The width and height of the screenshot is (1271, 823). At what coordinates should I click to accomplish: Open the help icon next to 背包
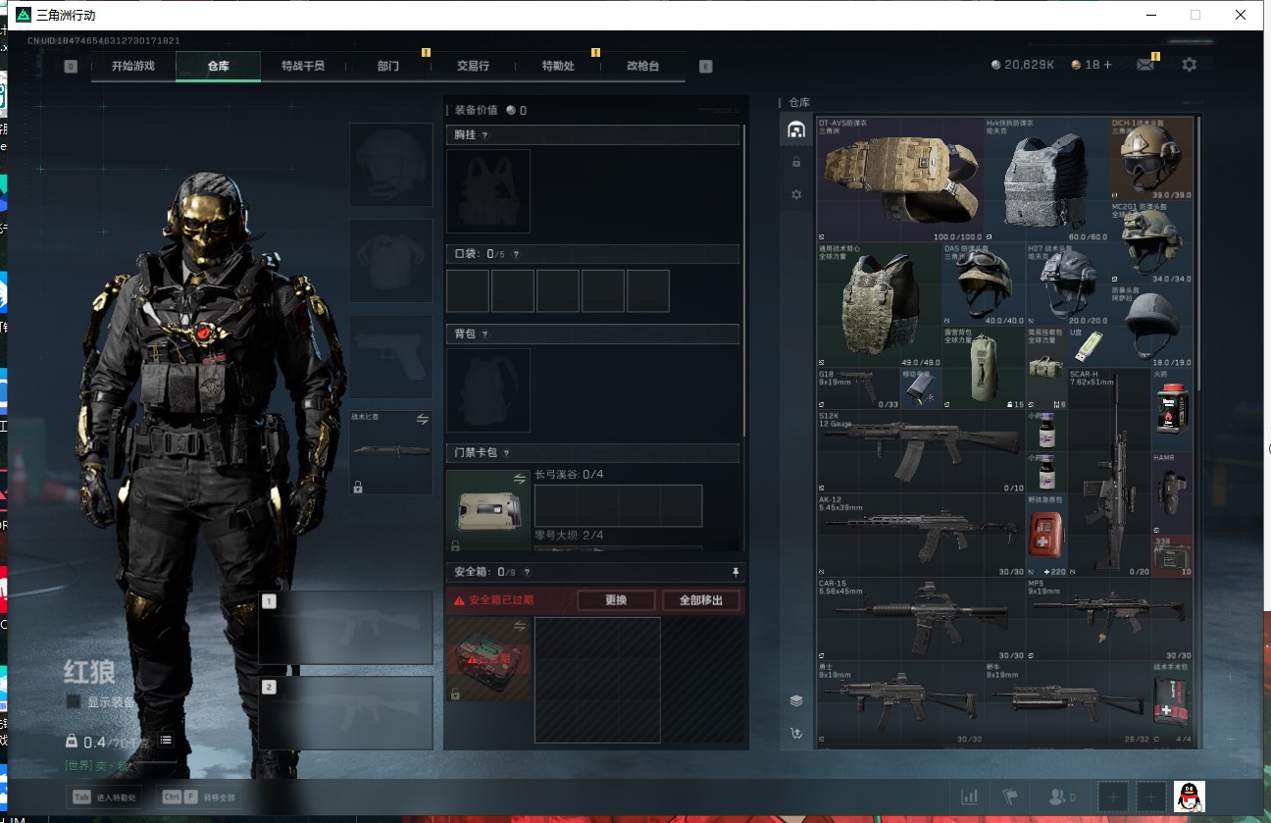484,334
